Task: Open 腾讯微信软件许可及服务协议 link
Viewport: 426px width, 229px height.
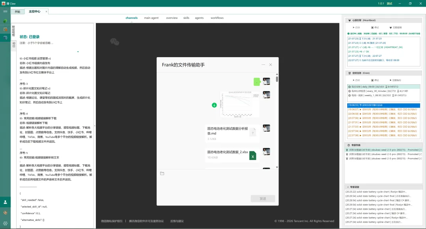Action: (x=146, y=221)
